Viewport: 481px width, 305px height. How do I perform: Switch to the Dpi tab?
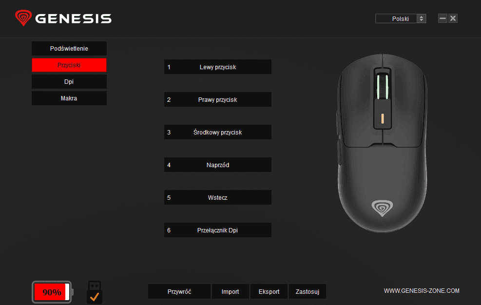69,82
